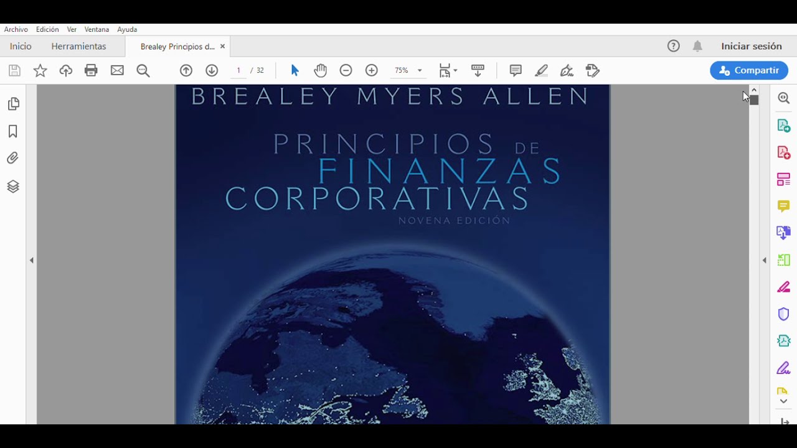Open the Bookmarks panel
This screenshot has width=797, height=448.
click(x=12, y=131)
